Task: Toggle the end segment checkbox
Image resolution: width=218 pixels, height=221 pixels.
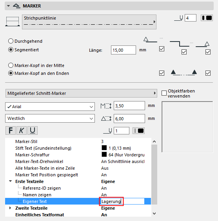Action: (208, 52)
